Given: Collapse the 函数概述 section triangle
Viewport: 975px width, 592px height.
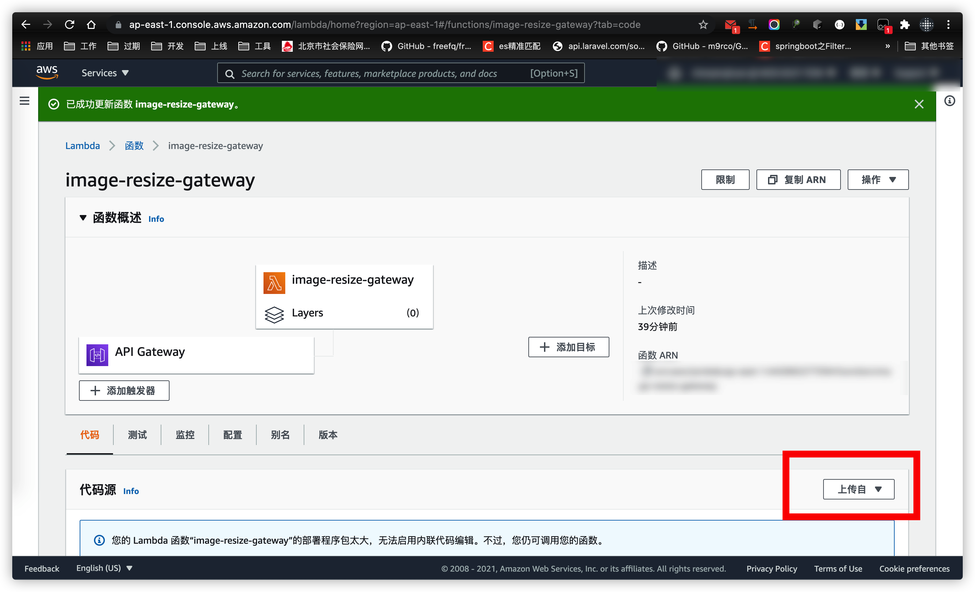Looking at the screenshot, I should 83,217.
